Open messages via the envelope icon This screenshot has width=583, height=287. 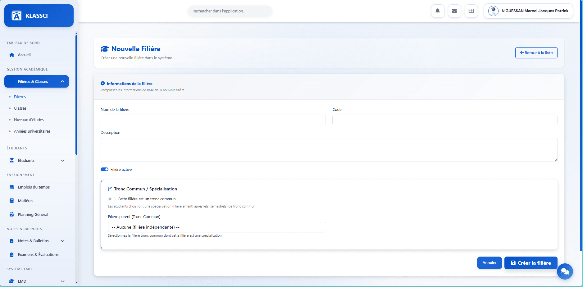(454, 11)
